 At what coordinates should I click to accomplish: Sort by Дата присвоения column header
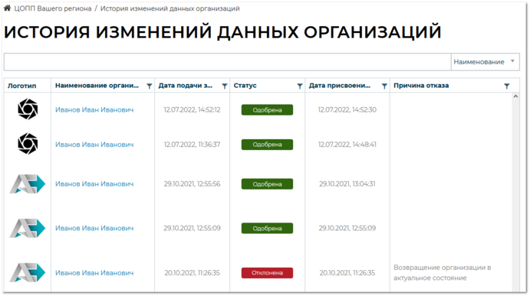pyautogui.click(x=340, y=86)
